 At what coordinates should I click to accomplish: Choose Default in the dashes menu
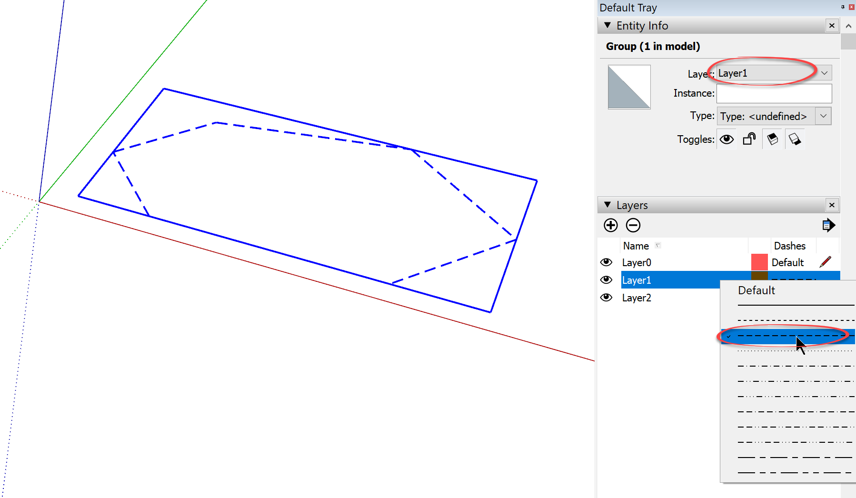756,290
